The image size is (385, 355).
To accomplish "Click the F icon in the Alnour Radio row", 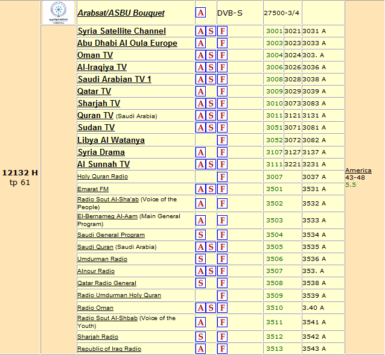I will point(222,271).
